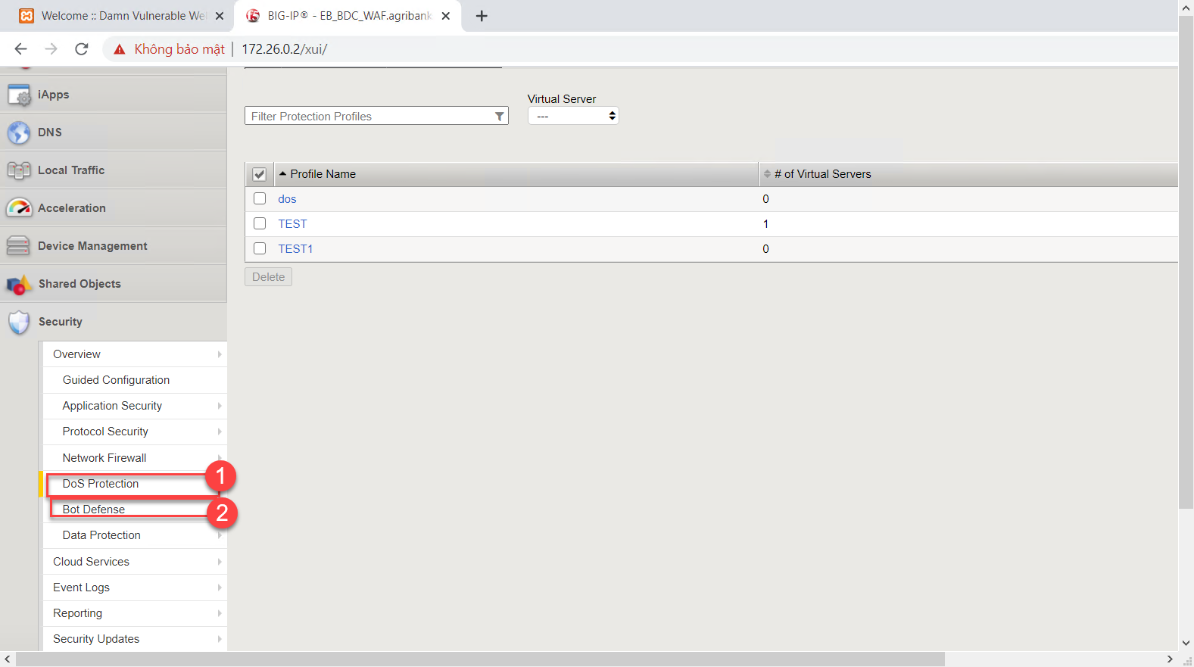
Task: Click the filter funnel icon
Action: click(500, 117)
